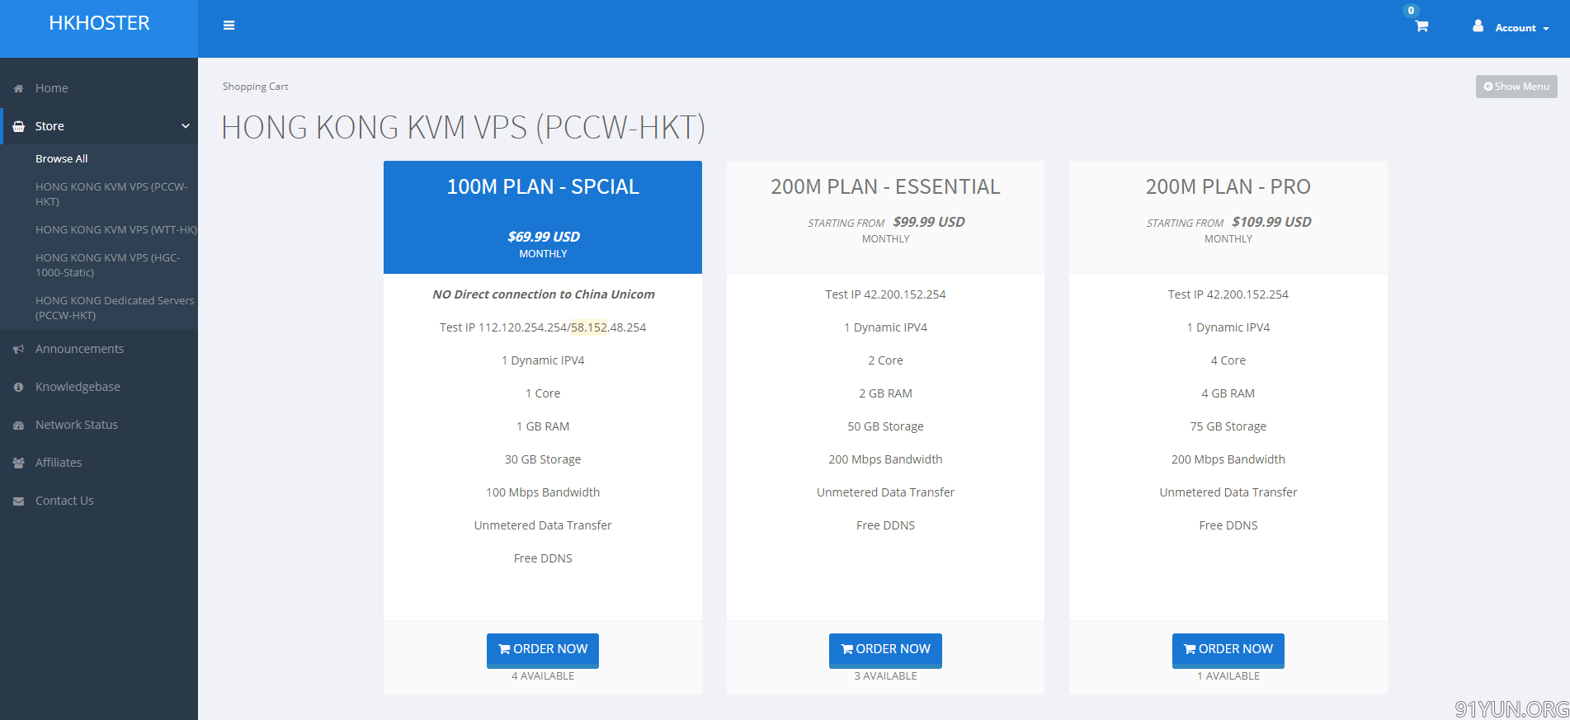
Task: Click the 200M PLAN - PRO title
Action: (x=1228, y=187)
